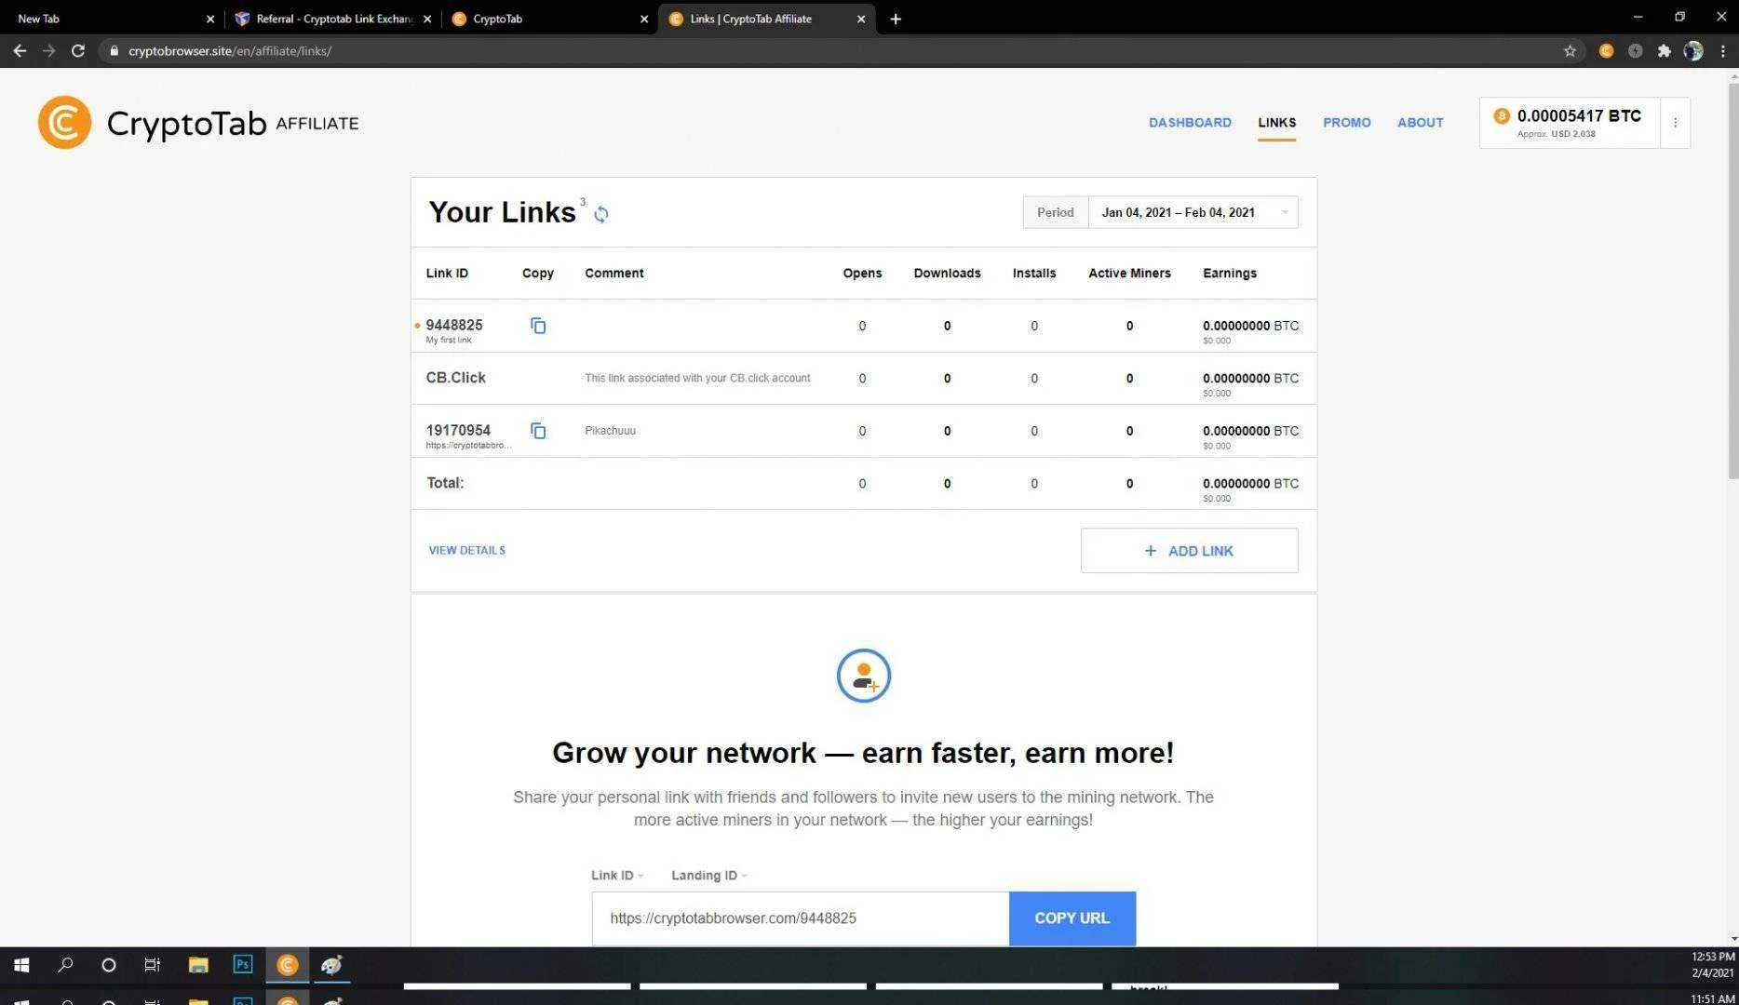Open the VIEW DETAILS link
The image size is (1739, 1005).
coord(467,550)
